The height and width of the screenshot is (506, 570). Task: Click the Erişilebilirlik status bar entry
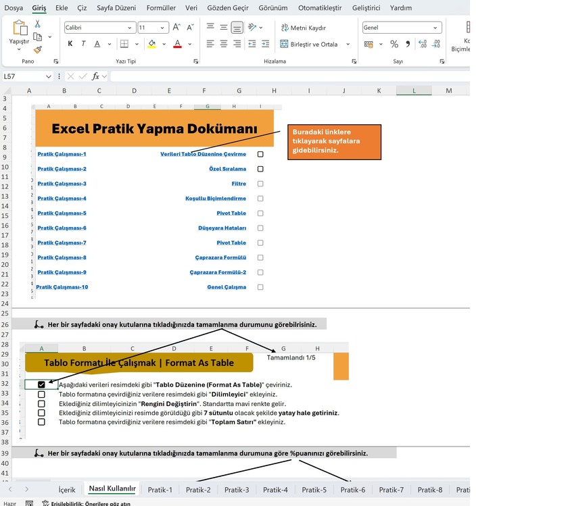point(87,503)
